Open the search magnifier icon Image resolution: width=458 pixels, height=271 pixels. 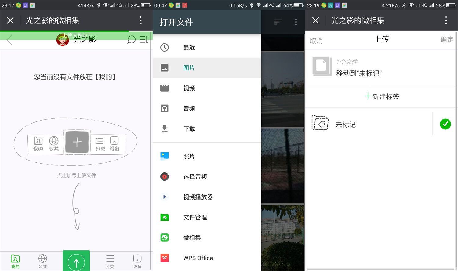tap(131, 40)
